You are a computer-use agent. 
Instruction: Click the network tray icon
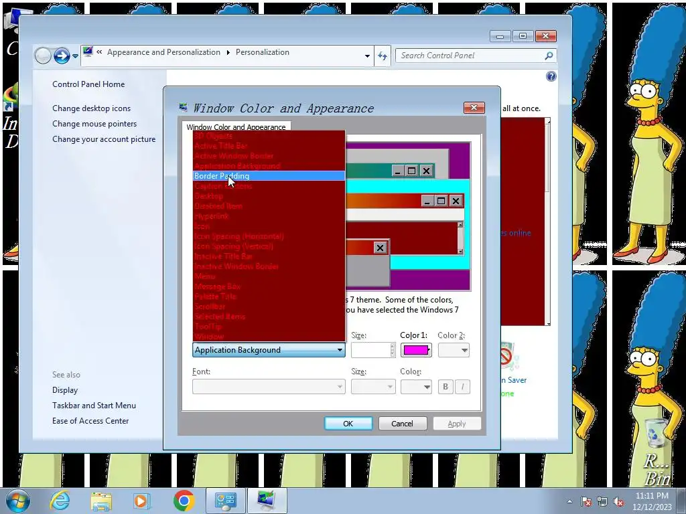pyautogui.click(x=602, y=501)
